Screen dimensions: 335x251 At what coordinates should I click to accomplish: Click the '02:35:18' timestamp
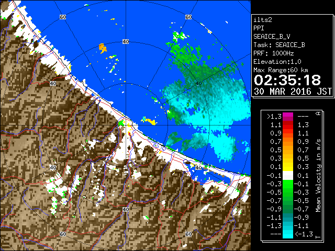tap(287, 80)
